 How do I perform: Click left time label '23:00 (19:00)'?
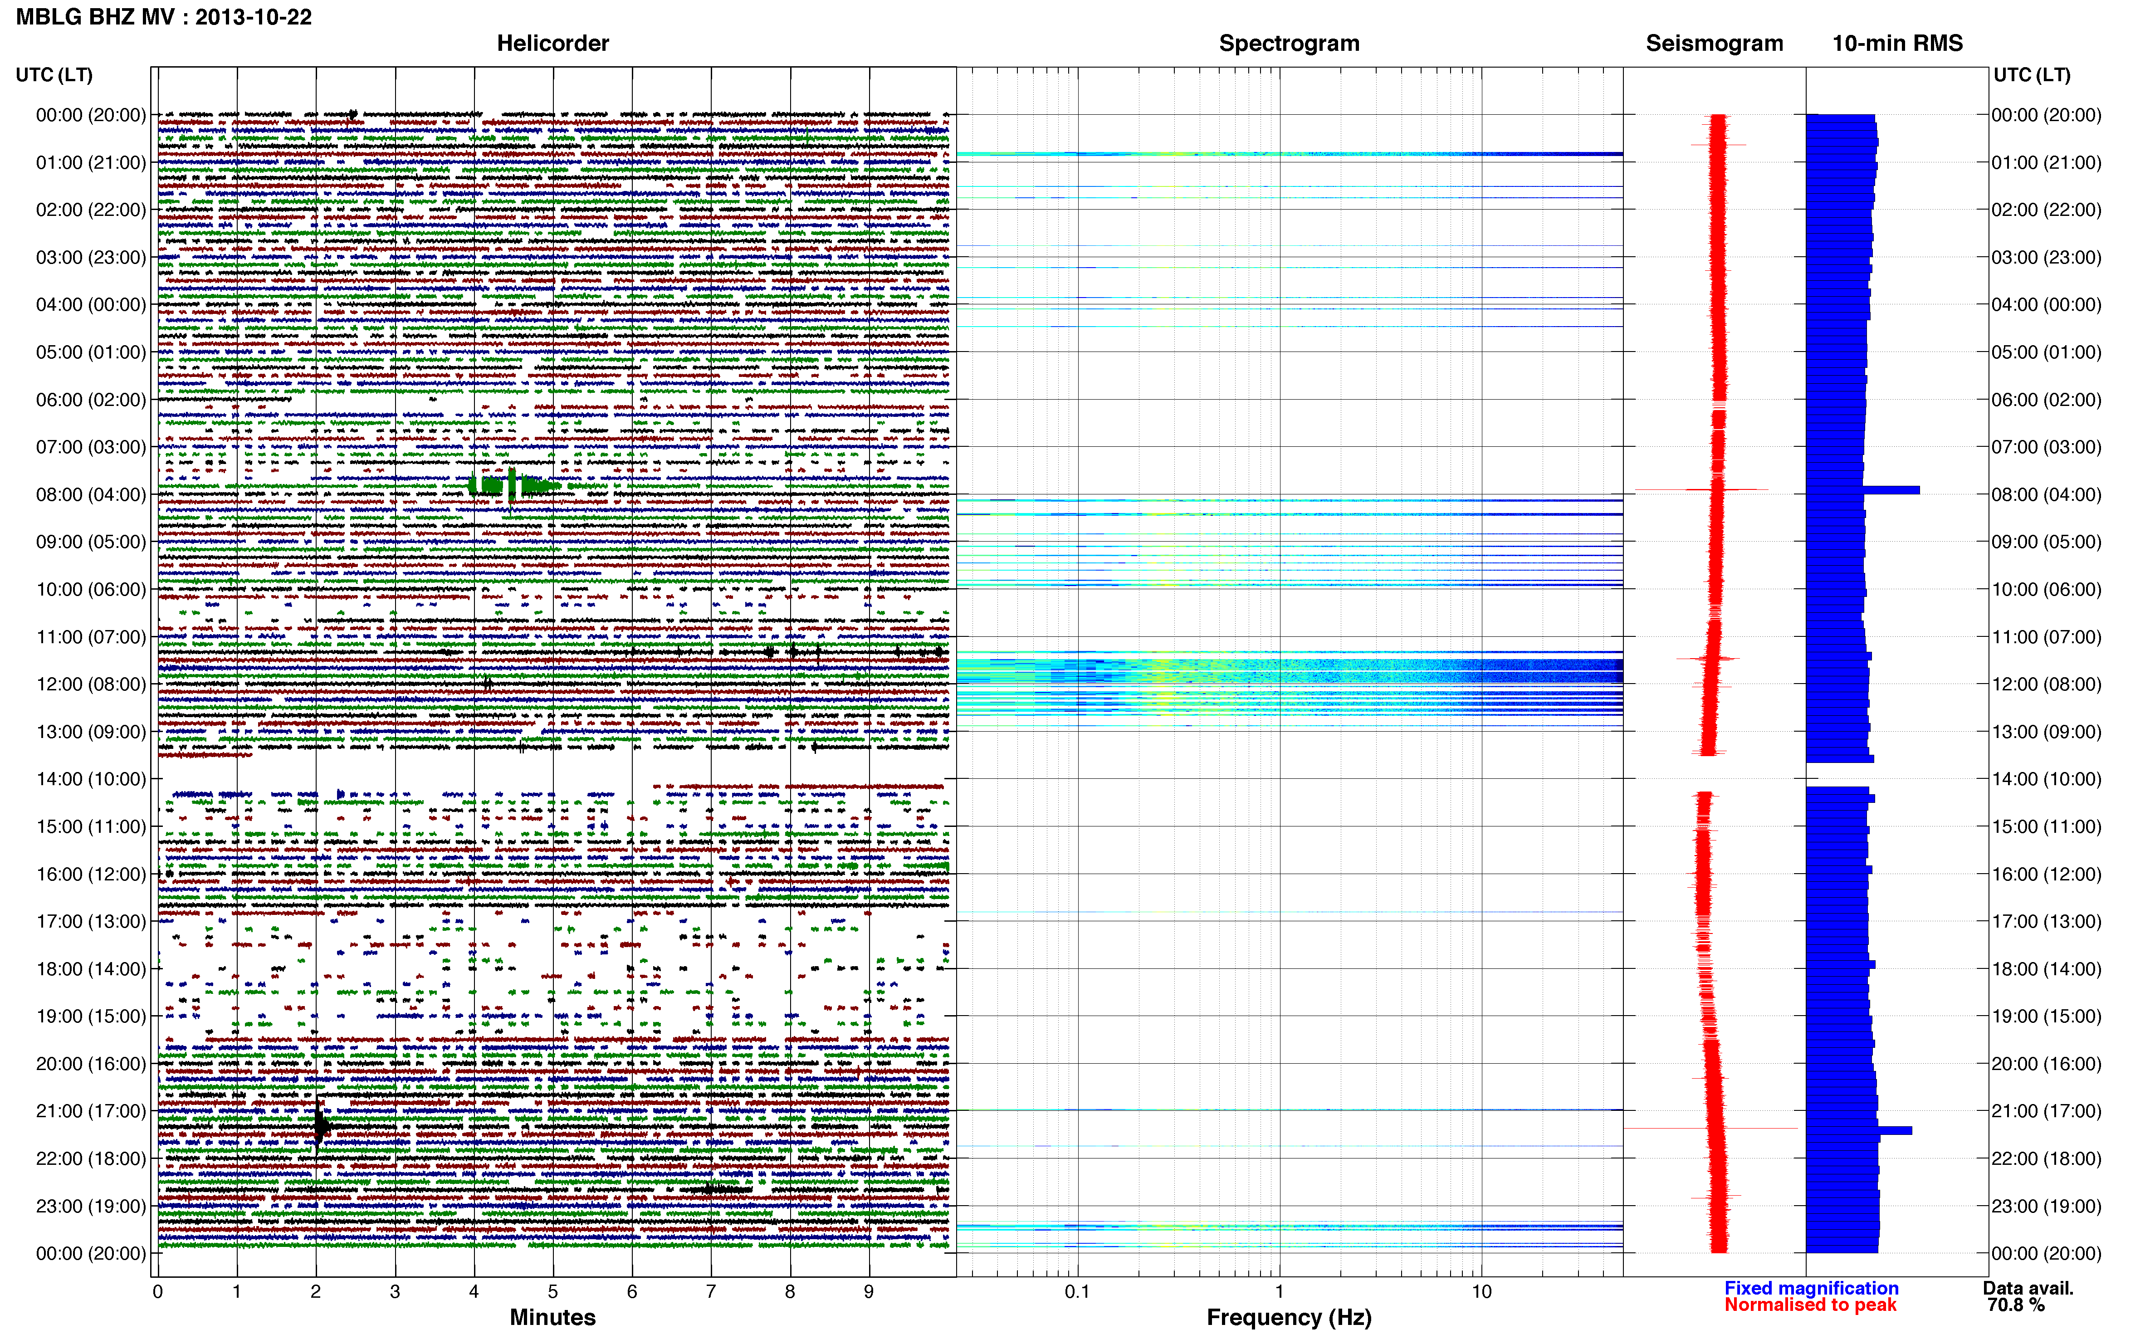pyautogui.click(x=91, y=1206)
